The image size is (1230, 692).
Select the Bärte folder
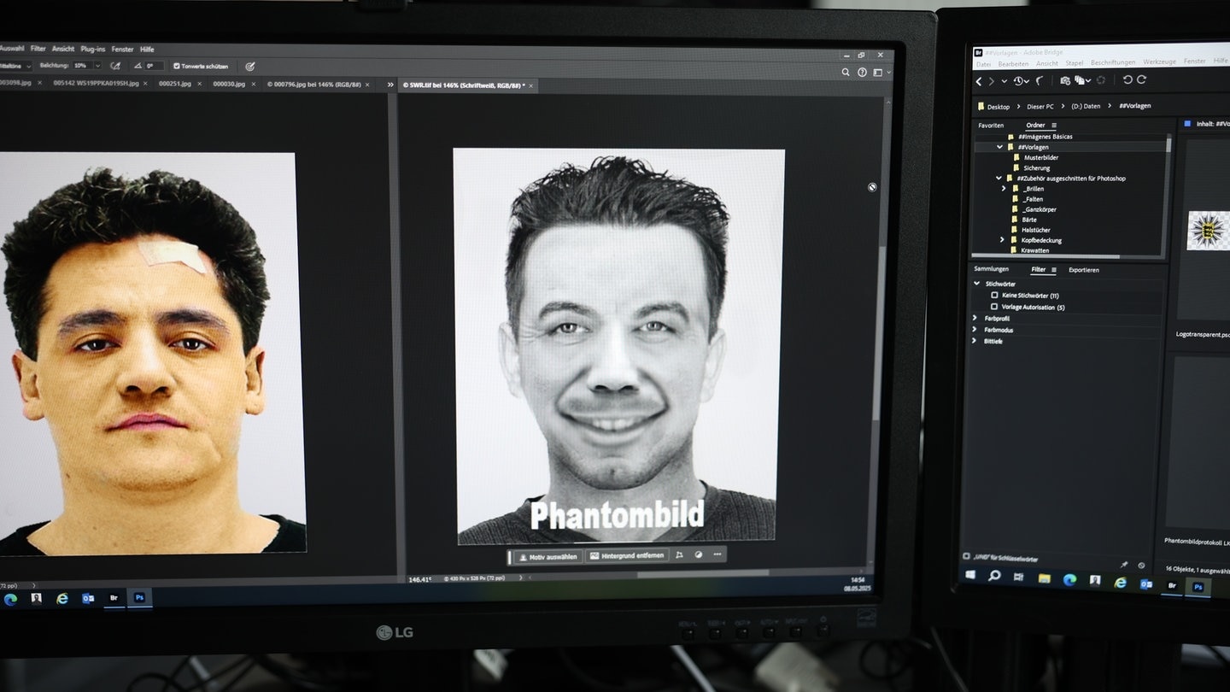pos(1028,220)
